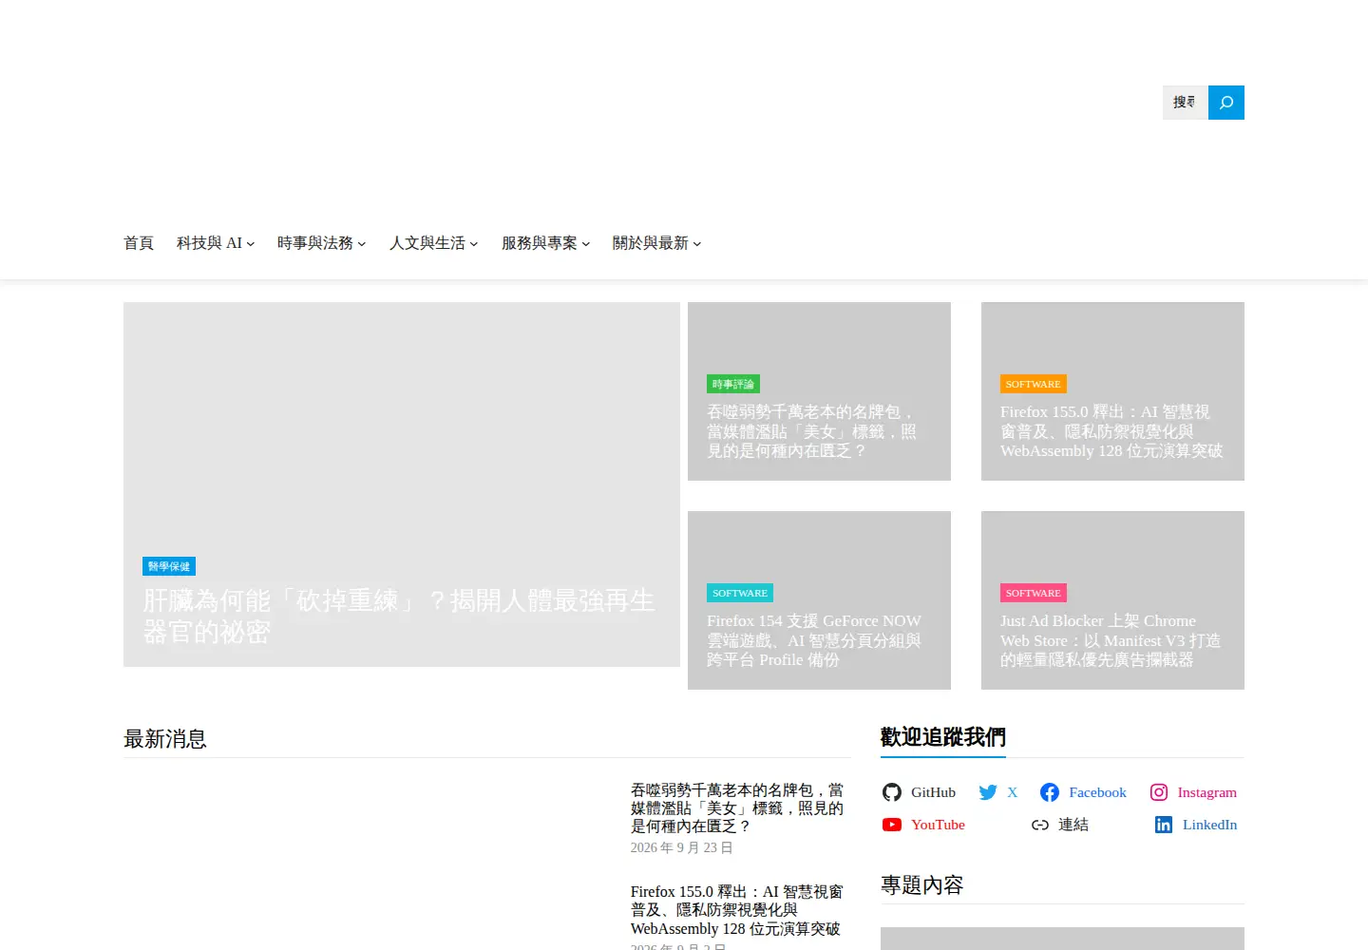Open the 人文與生活 menu item
1368x950 pixels.
coord(427,243)
